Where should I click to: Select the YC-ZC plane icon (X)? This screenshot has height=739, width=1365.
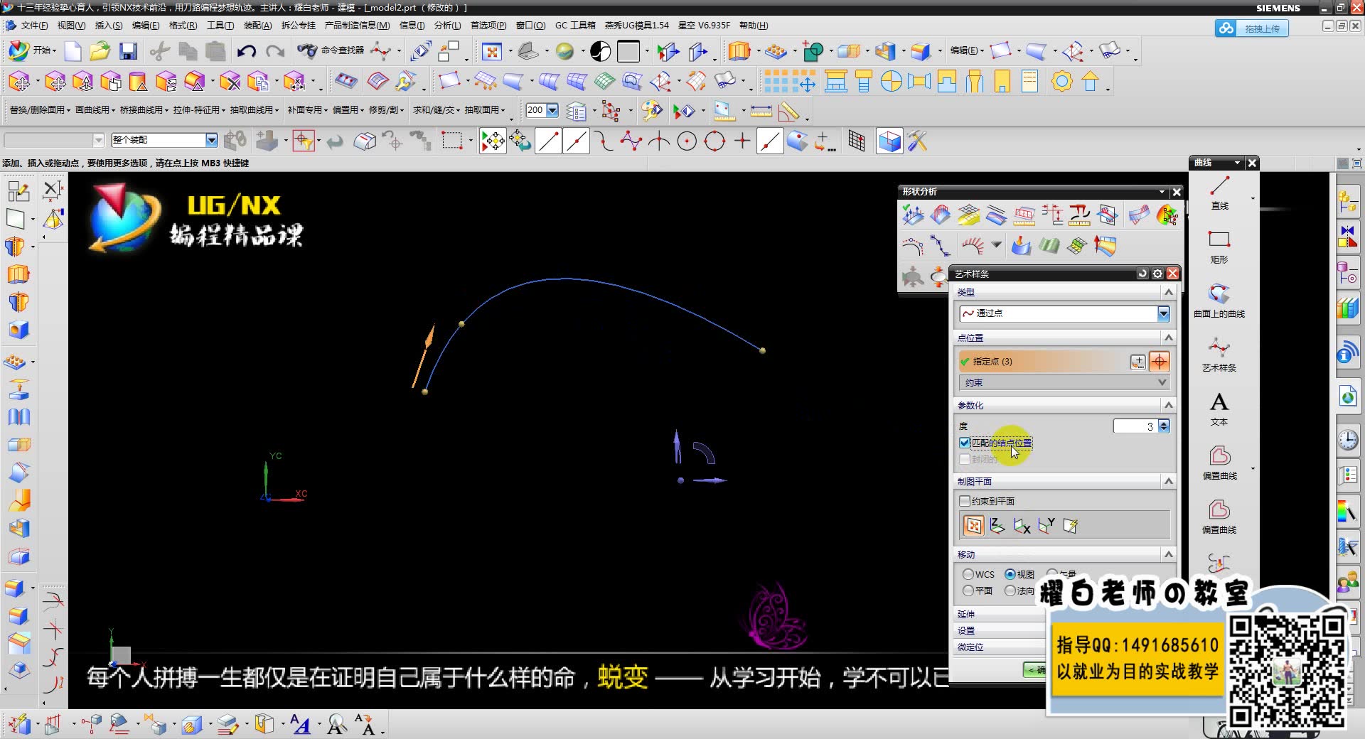1022,526
